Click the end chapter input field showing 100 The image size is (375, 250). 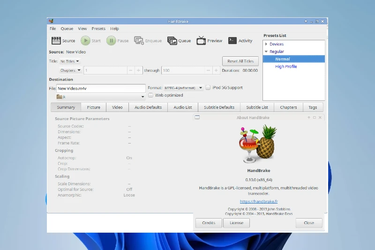click(183, 70)
